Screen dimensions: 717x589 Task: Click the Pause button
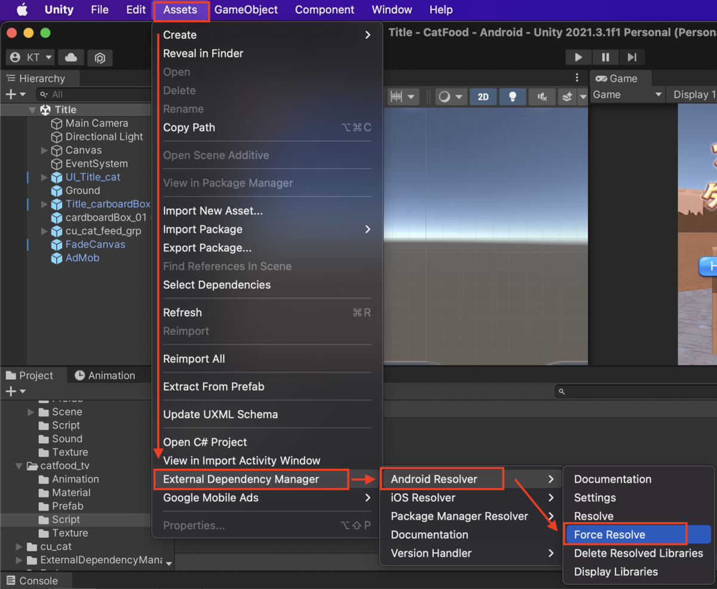coord(605,57)
